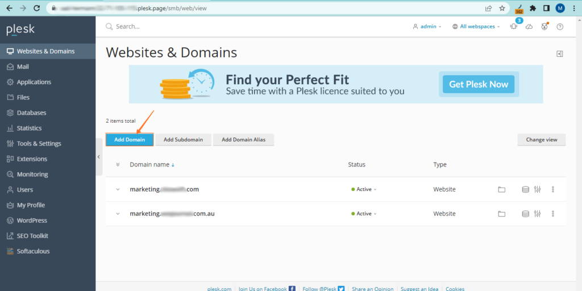Open hosting settings sliders icon for .com.au domain
Image resolution: width=582 pixels, height=291 pixels.
tap(538, 214)
